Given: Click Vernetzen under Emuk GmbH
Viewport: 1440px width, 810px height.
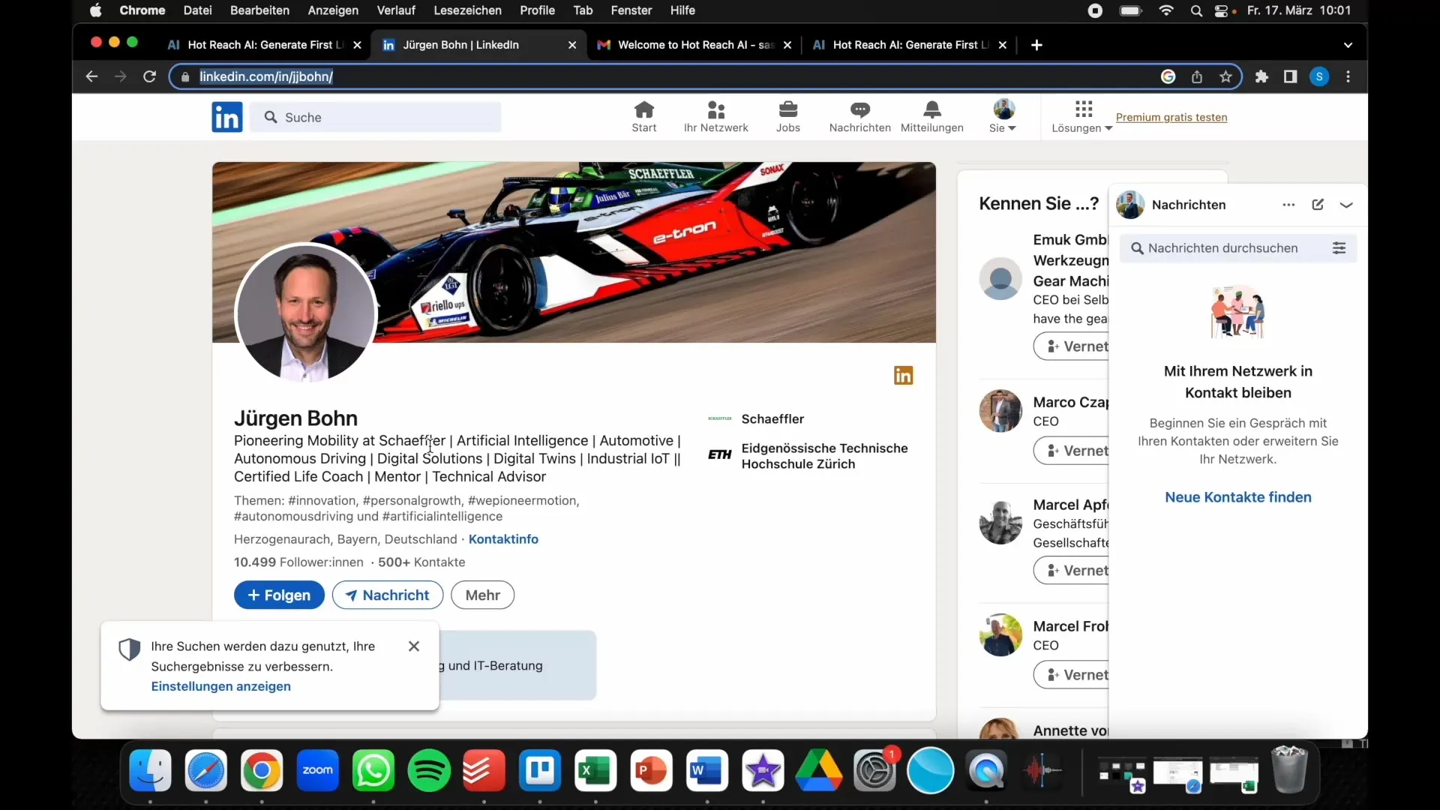Looking at the screenshot, I should 1072,346.
